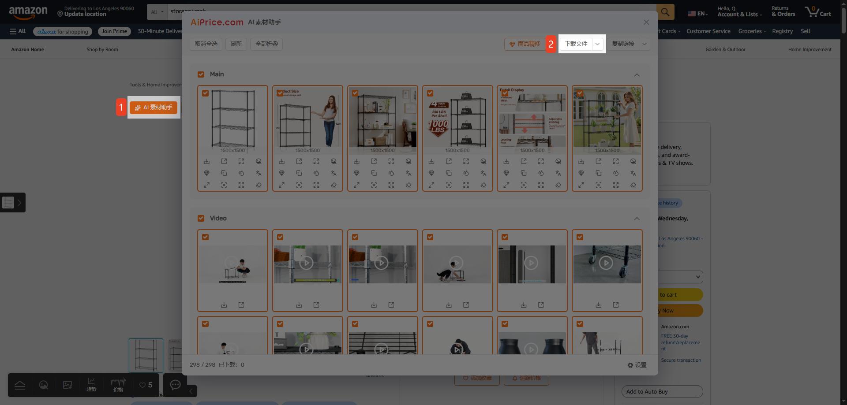Click diamond retouch icon under first Main image
The image size is (847, 405).
(x=206, y=173)
